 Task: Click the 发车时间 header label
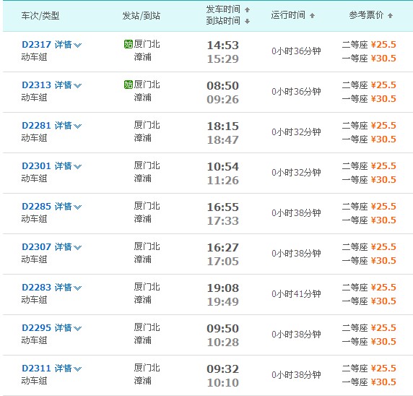coord(223,9)
